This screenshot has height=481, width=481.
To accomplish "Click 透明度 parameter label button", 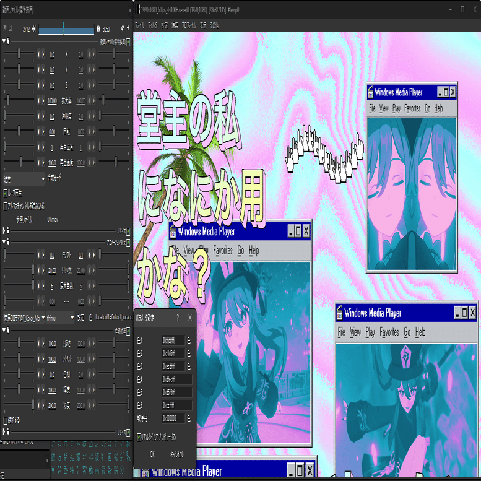I will click(x=67, y=116).
